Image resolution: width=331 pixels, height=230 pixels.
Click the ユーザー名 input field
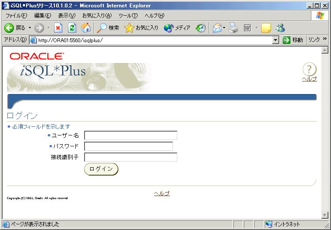point(131,135)
